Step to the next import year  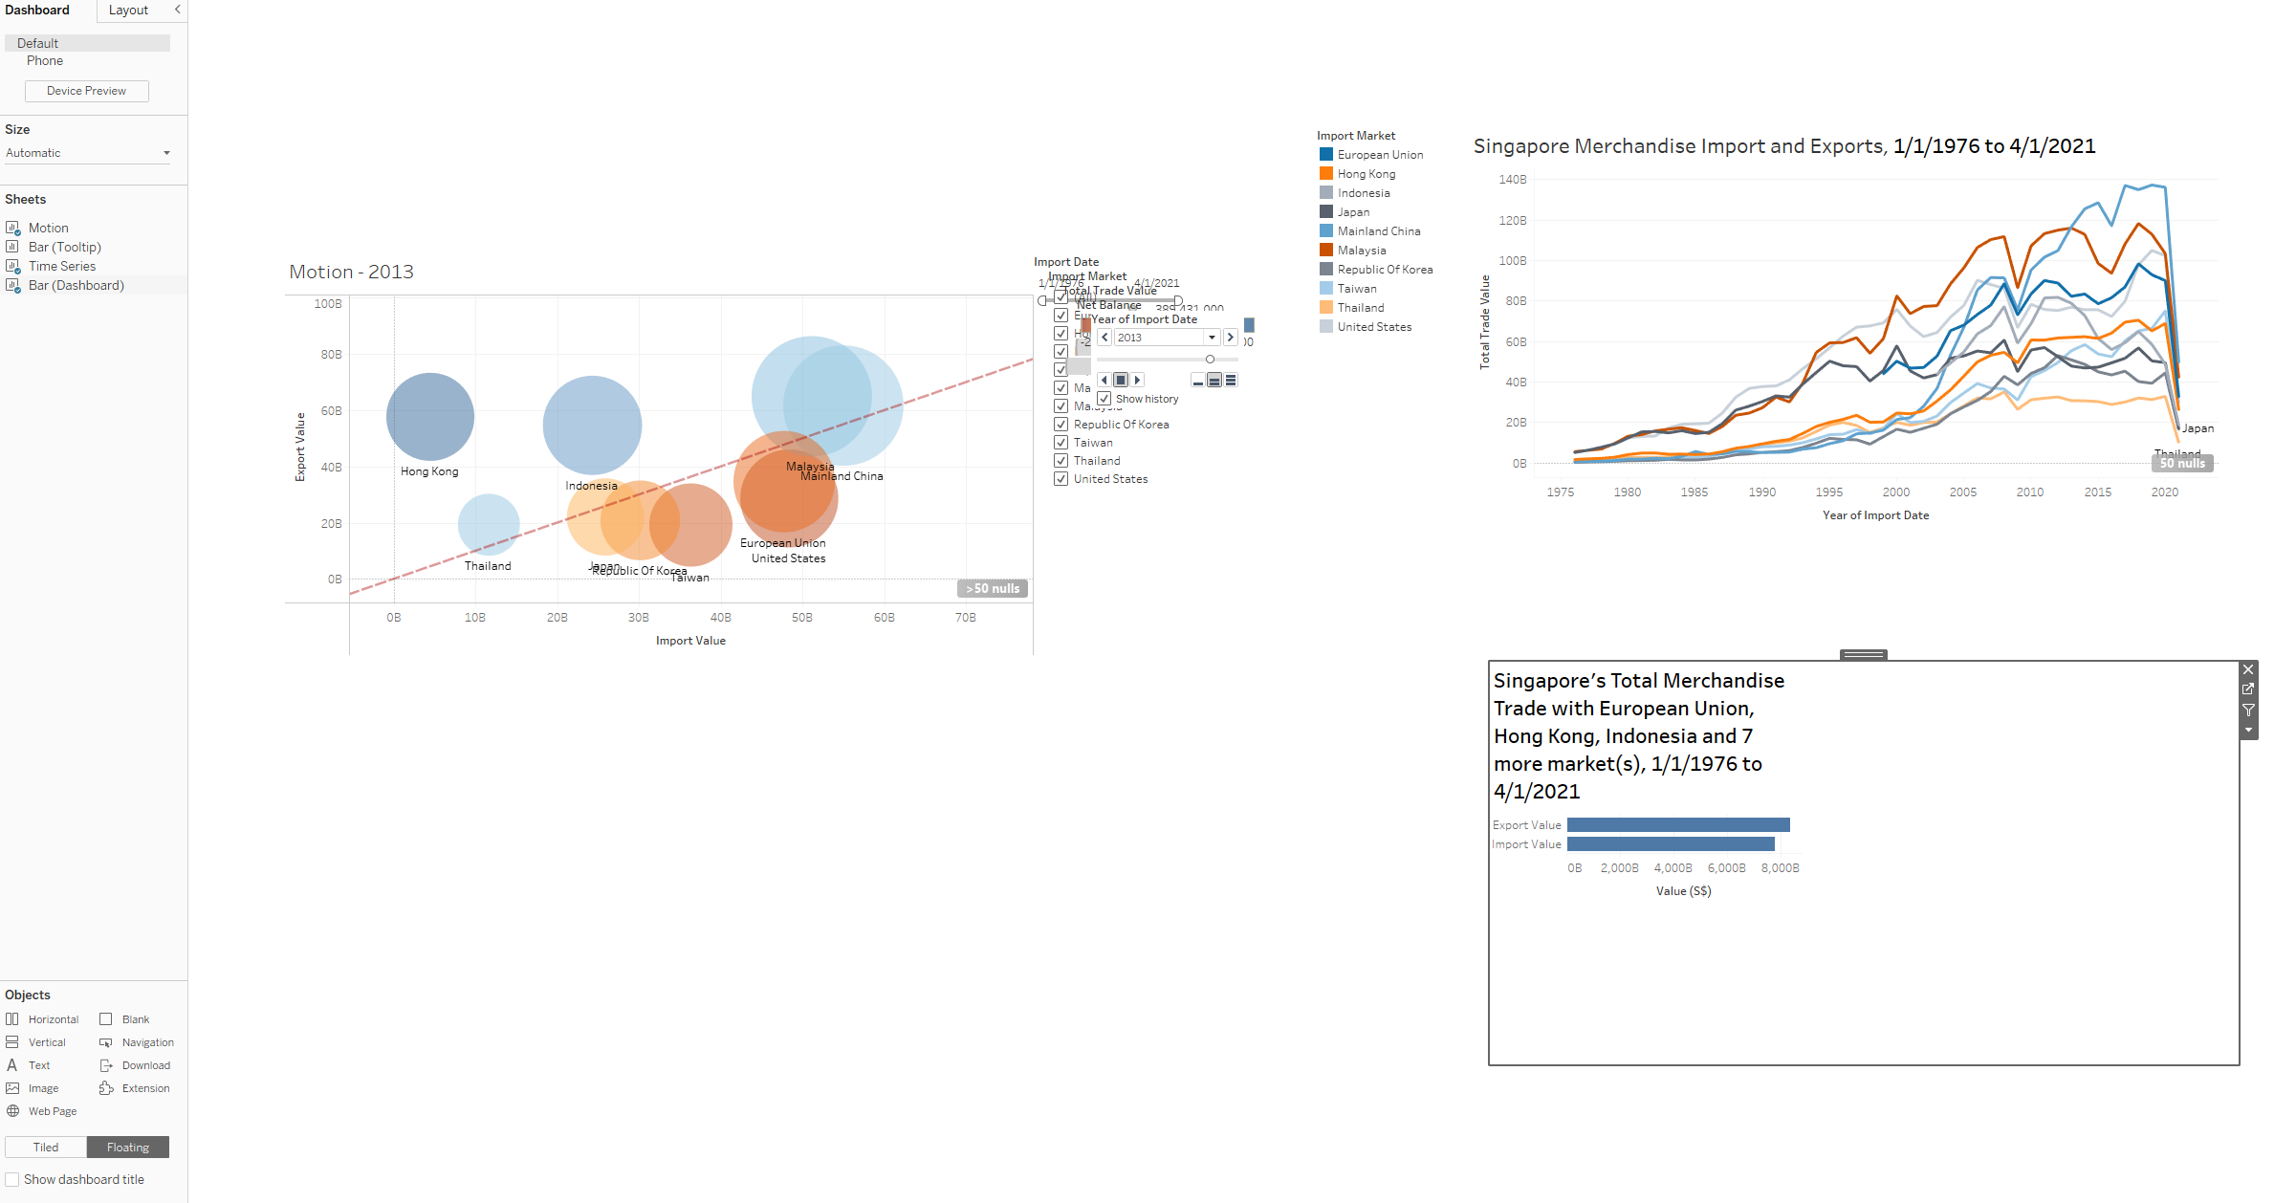tap(1231, 338)
